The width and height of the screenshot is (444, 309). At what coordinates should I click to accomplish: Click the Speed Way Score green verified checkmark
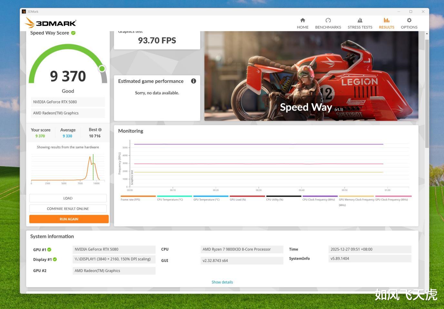(73, 33)
